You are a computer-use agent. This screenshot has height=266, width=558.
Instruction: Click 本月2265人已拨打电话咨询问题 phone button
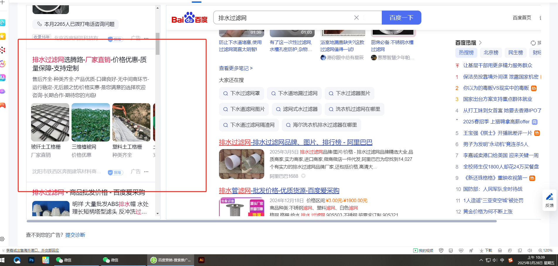click(76, 24)
